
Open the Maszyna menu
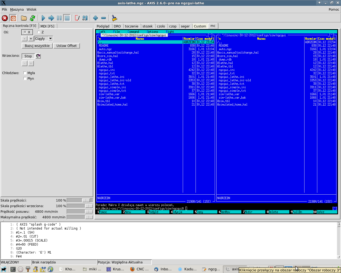tap(17, 9)
